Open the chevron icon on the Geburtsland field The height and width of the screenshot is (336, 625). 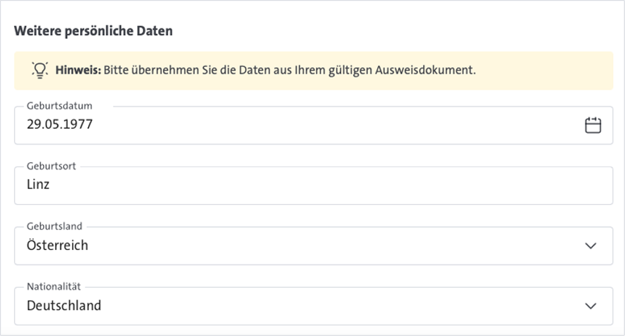point(591,245)
